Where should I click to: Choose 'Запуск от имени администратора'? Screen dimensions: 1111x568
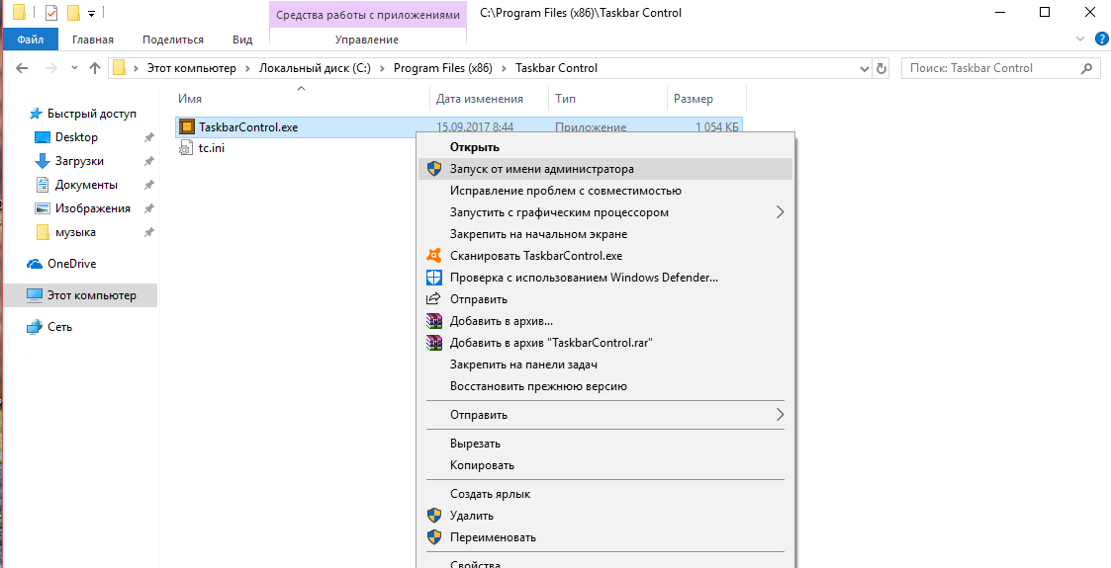[605, 169]
